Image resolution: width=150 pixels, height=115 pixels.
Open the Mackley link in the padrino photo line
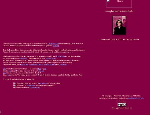[41, 71]
